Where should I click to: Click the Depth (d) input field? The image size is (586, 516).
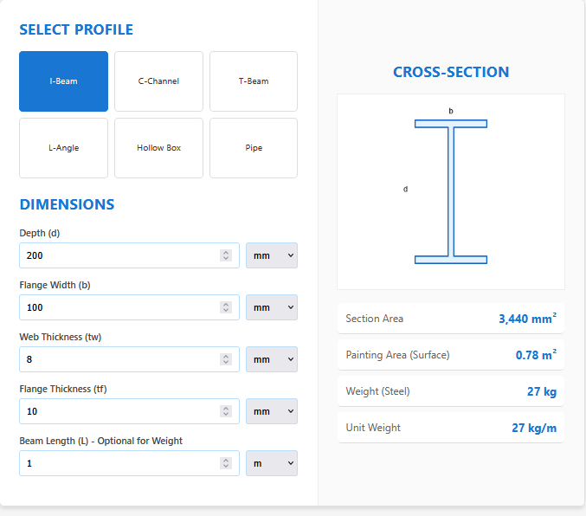[x=129, y=255]
